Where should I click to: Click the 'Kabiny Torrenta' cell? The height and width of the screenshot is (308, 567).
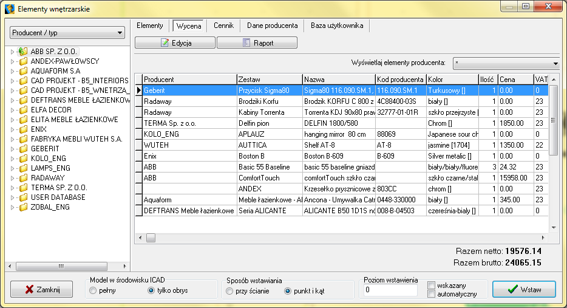[x=270, y=112]
